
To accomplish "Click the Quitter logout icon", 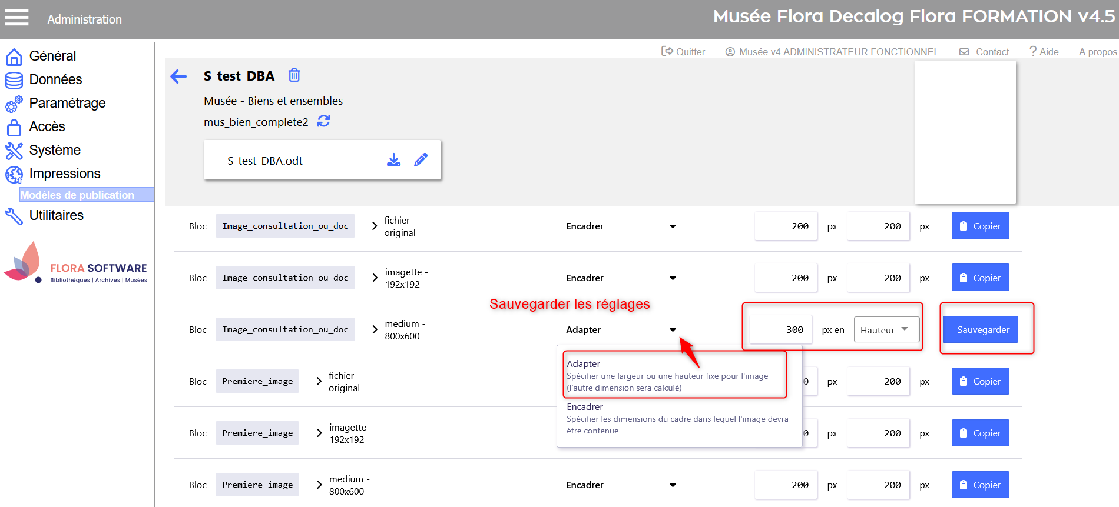I will (x=667, y=51).
